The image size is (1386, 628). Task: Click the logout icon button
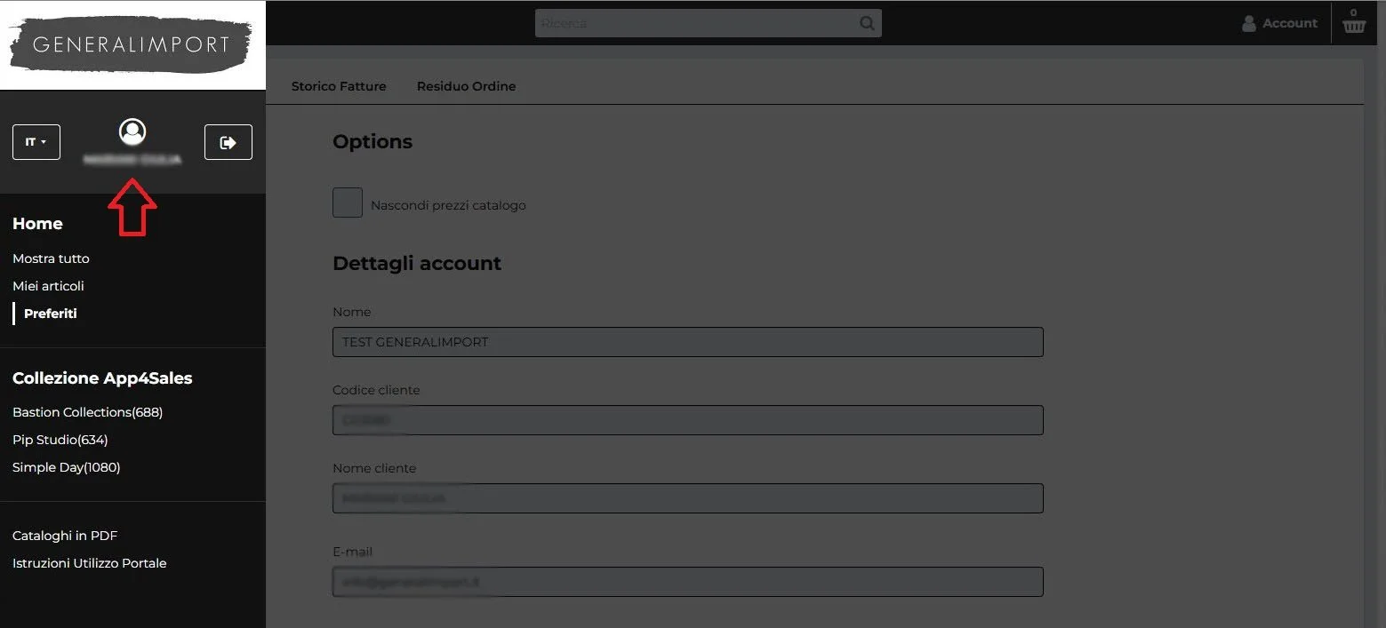228,142
